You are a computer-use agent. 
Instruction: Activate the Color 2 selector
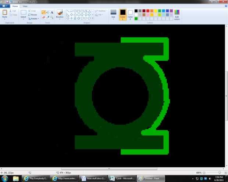coord(130,15)
